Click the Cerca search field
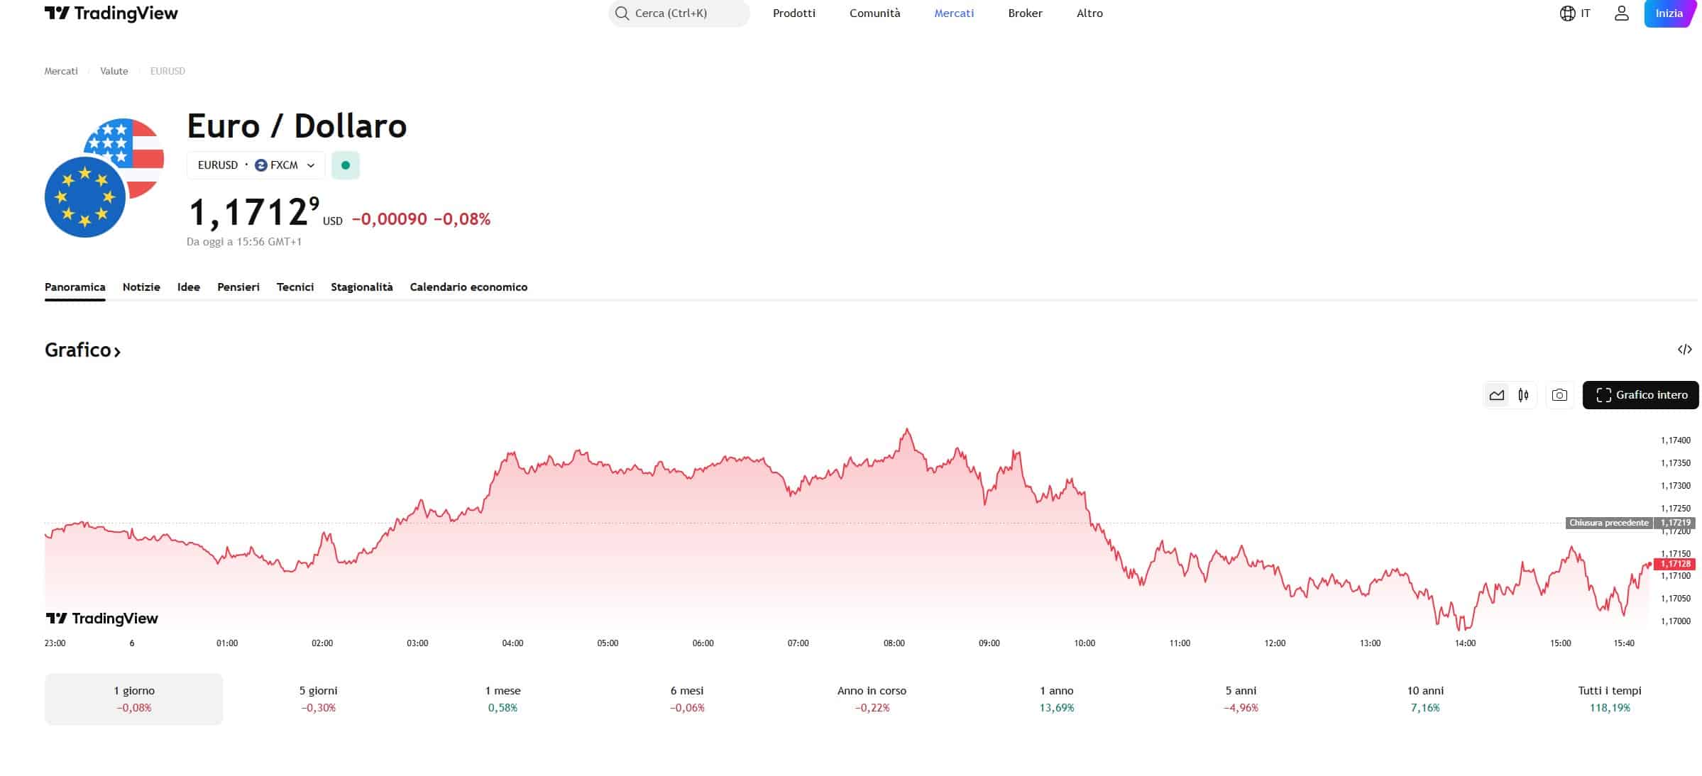 click(x=678, y=13)
